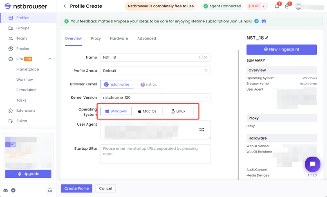Open Telegram icon in sidebar footer
Screen dimensions: 327x197
13,190
